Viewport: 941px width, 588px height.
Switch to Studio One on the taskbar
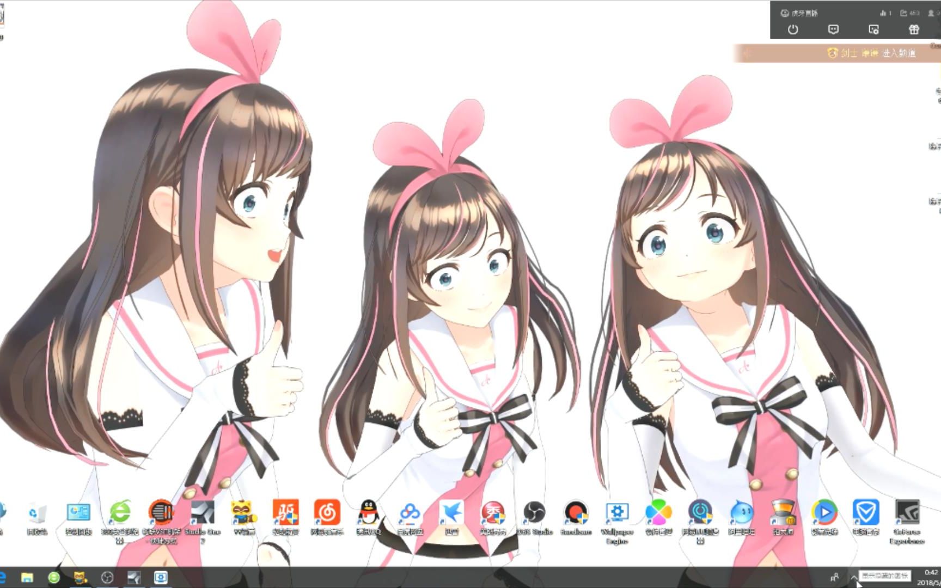pyautogui.click(x=134, y=577)
